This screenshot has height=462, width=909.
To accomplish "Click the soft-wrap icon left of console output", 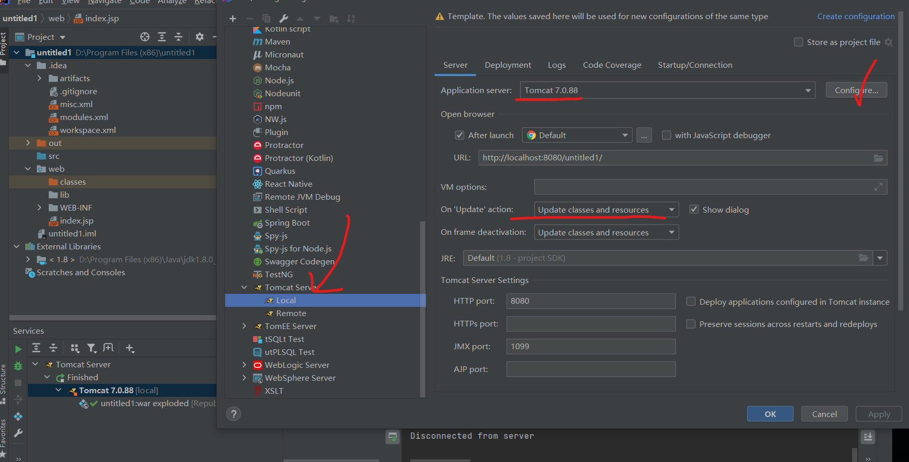I will pos(393,437).
